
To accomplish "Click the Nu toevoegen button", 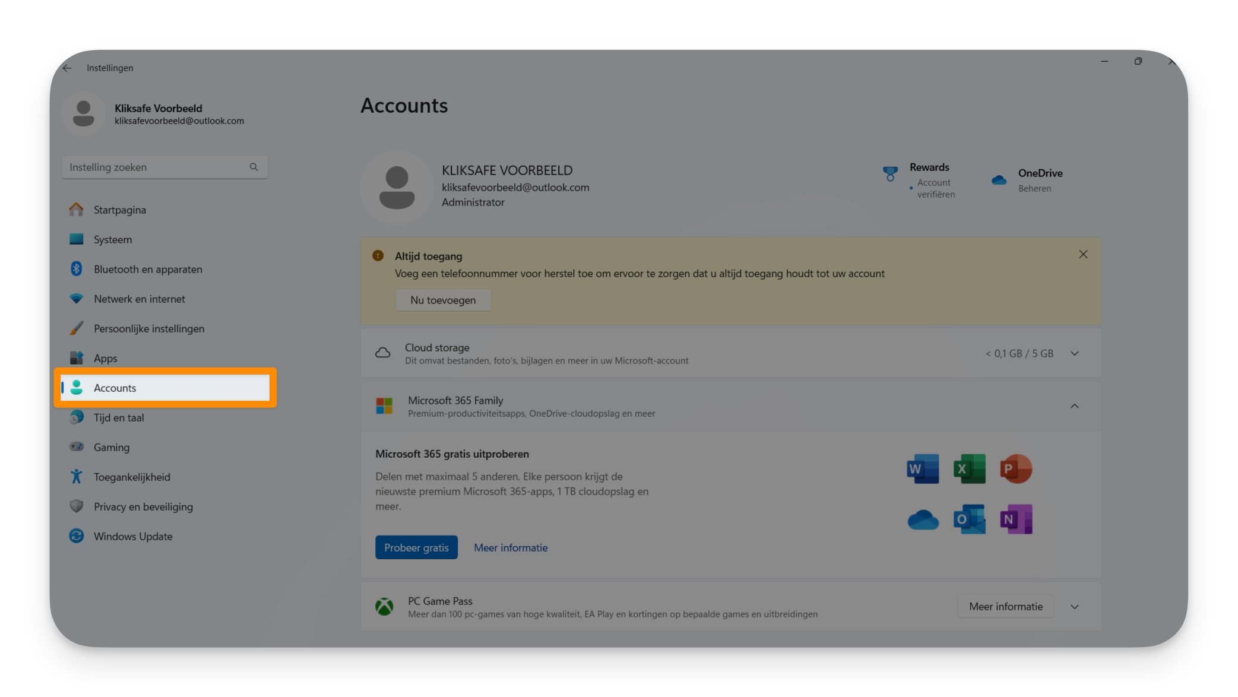I will [443, 300].
